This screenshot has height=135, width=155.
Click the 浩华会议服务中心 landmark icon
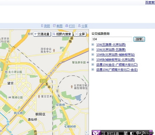pyautogui.click(x=54, y=50)
